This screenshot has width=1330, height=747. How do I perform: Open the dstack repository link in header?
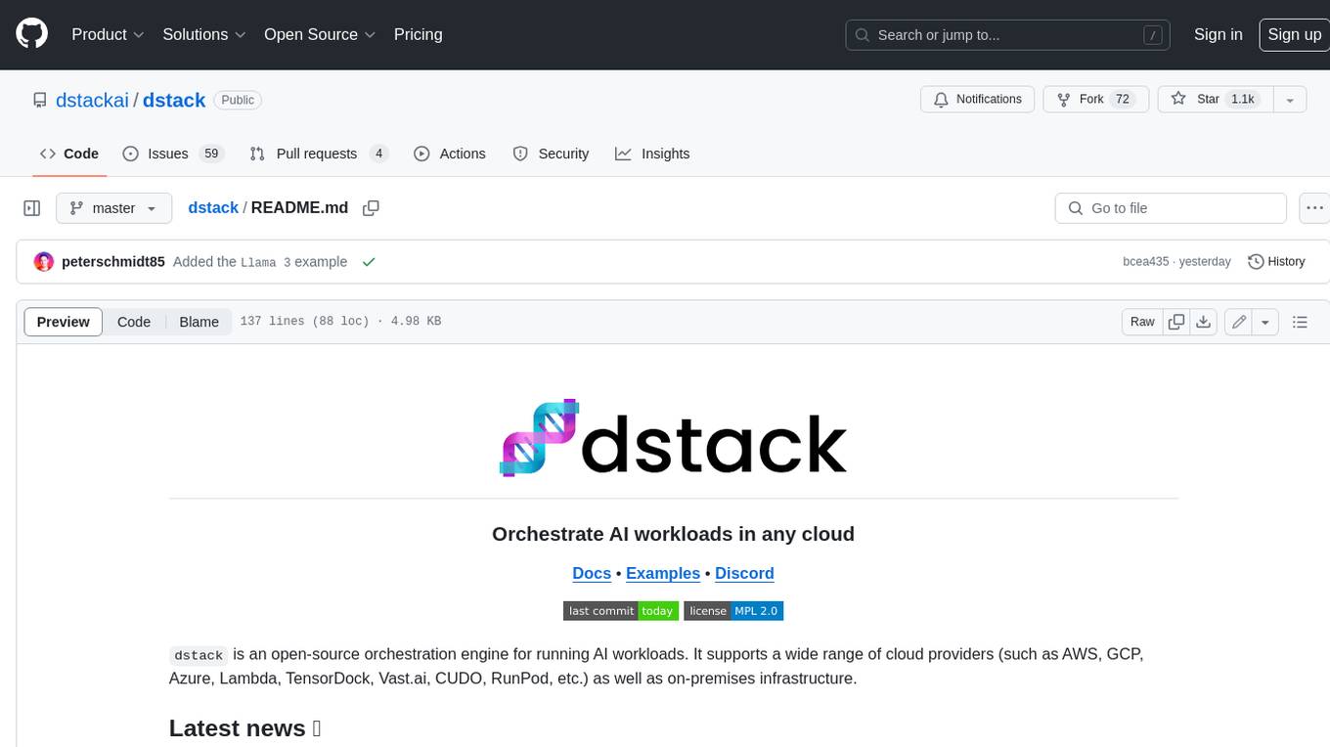pos(174,100)
